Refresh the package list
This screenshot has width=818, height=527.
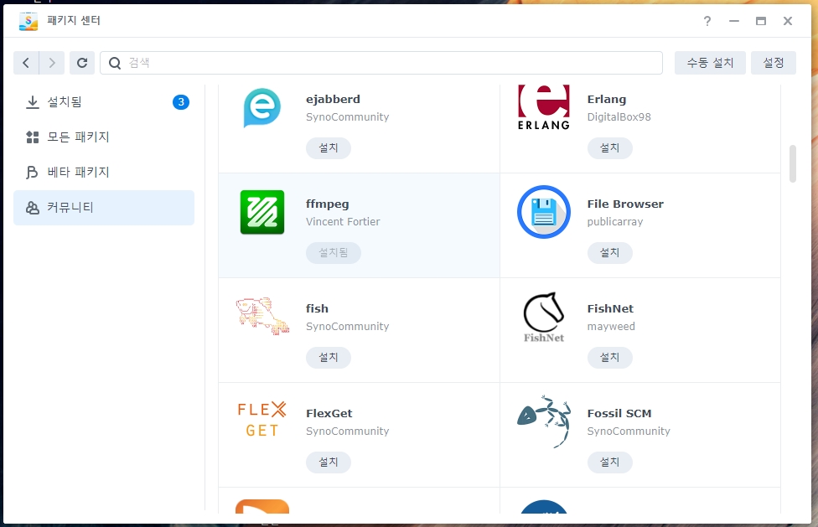click(82, 63)
